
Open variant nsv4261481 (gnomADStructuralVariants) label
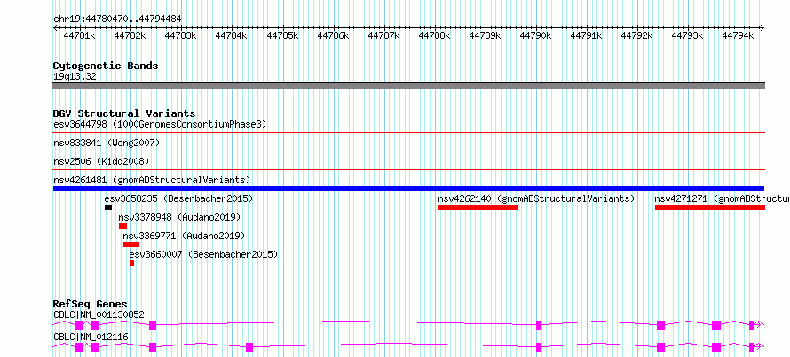152,180
